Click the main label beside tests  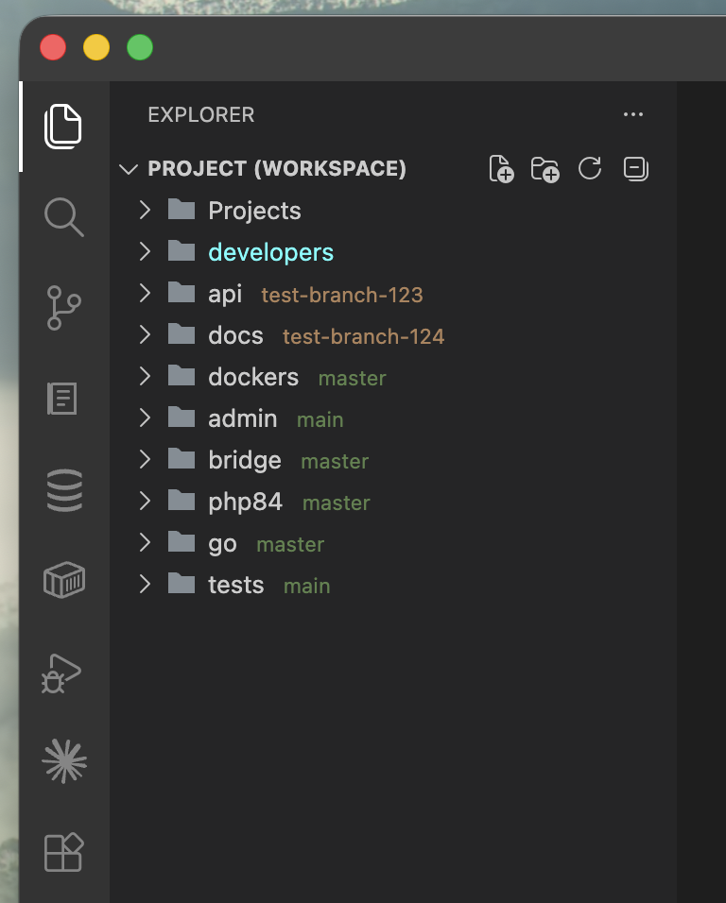[307, 587]
